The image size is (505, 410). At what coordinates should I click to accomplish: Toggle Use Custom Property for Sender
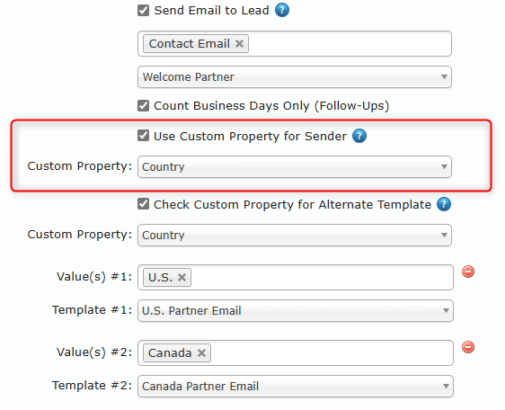coord(143,136)
